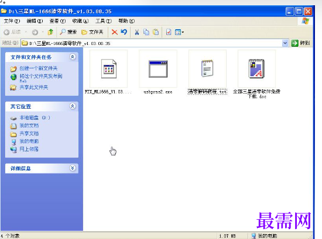
Task: Click the new folder icon in tasks panel
Action: [13, 69]
